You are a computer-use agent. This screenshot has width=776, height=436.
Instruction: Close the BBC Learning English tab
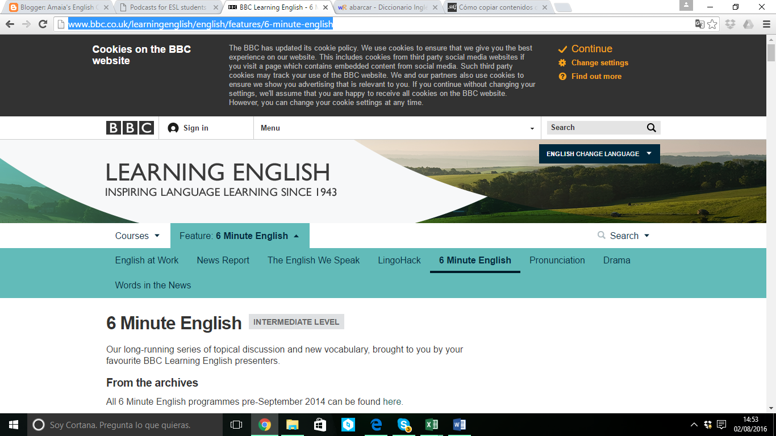point(326,7)
